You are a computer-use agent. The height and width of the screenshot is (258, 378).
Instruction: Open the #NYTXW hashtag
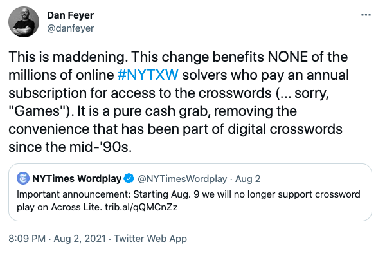point(148,75)
